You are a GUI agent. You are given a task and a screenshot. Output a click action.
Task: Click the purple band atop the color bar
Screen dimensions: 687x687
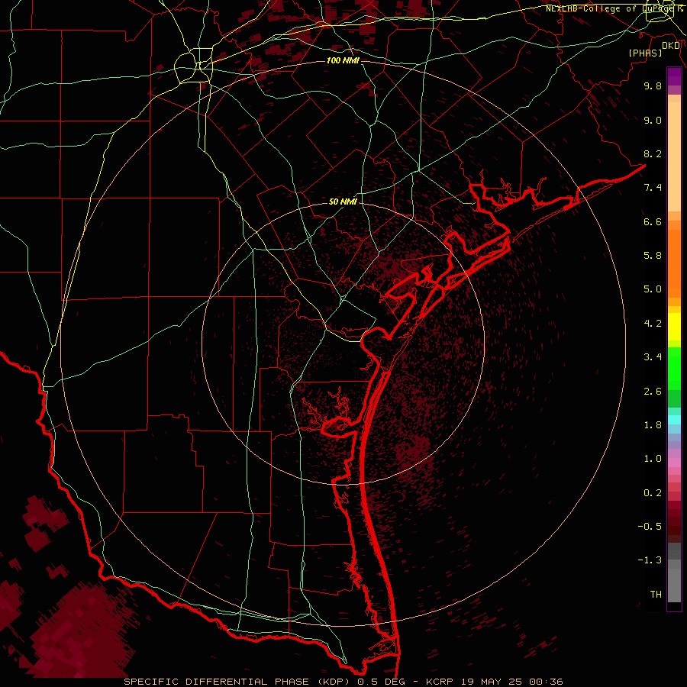674,76
